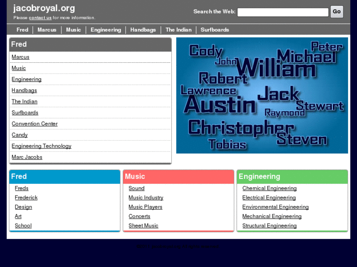Open the Frederick link
This screenshot has width=357, height=267.
[26, 198]
